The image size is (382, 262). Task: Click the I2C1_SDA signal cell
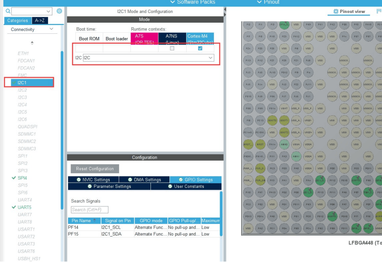(x=118, y=234)
